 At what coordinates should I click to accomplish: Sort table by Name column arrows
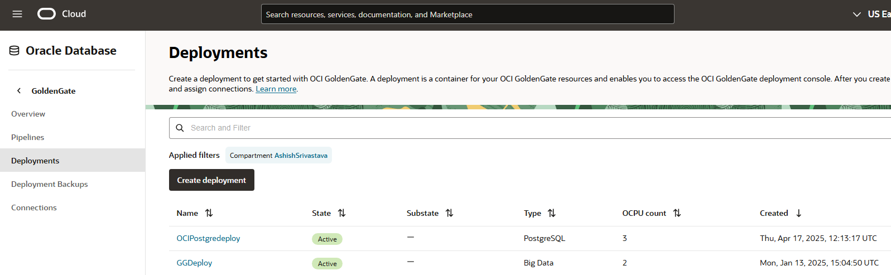point(209,213)
